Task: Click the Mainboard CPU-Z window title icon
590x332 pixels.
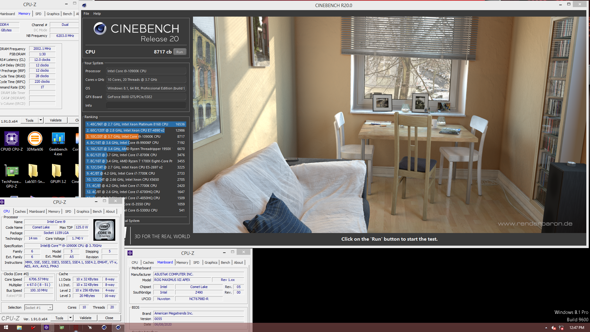Action: pyautogui.click(x=130, y=253)
